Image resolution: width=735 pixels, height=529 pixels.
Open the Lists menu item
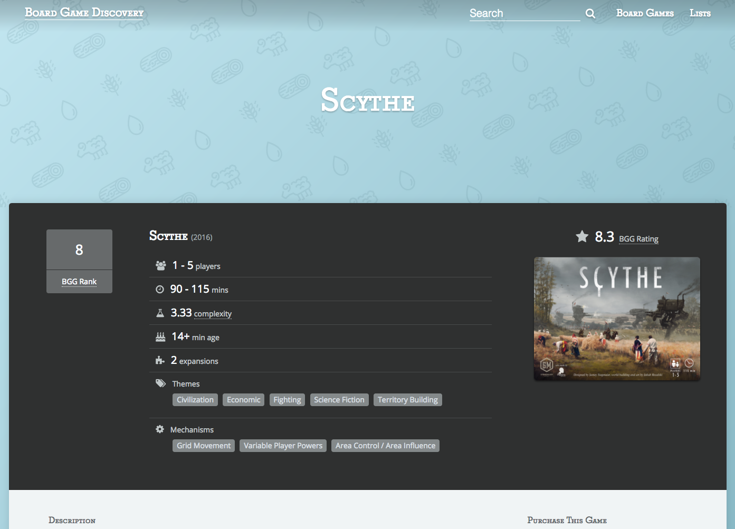700,13
